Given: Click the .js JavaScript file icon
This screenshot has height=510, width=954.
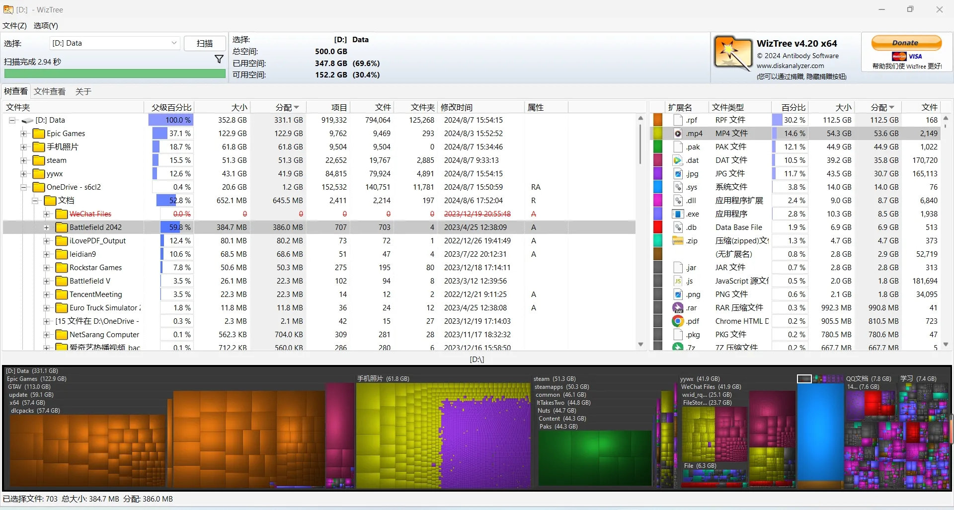Looking at the screenshot, I should pyautogui.click(x=678, y=281).
